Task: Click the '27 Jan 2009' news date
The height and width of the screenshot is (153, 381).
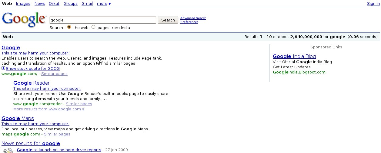Action: 116,150
